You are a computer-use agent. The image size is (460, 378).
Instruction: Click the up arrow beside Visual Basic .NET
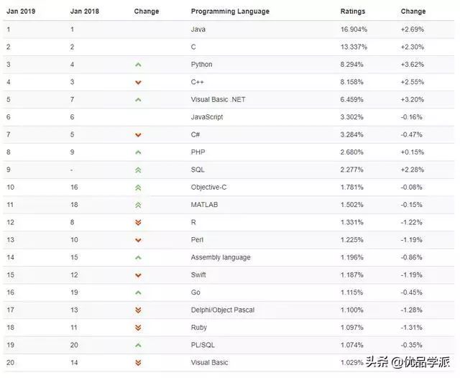tap(138, 100)
